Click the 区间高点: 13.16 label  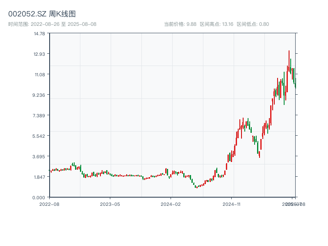tap(216, 24)
